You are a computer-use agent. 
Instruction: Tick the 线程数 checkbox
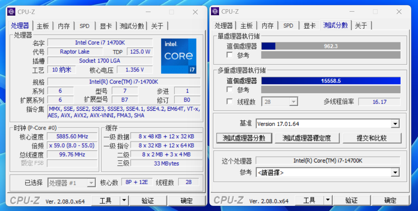[x=230, y=101]
